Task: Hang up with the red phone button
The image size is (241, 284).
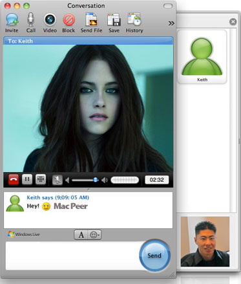Action: pos(14,180)
